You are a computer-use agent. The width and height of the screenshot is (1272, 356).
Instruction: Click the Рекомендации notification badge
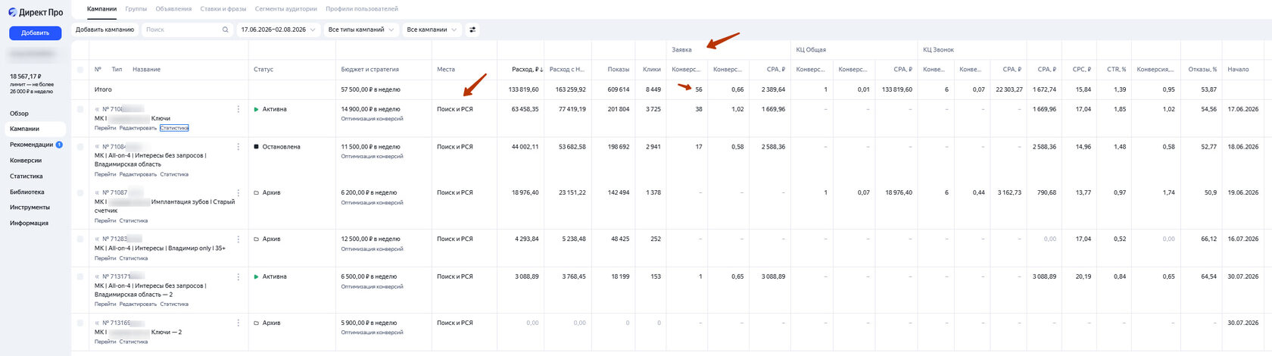[x=59, y=145]
